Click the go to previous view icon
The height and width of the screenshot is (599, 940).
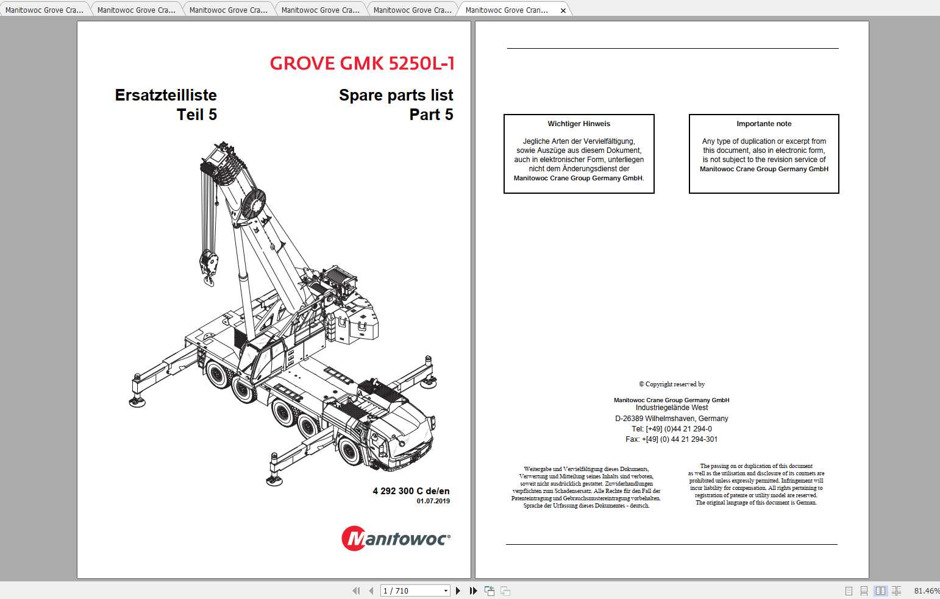(489, 590)
